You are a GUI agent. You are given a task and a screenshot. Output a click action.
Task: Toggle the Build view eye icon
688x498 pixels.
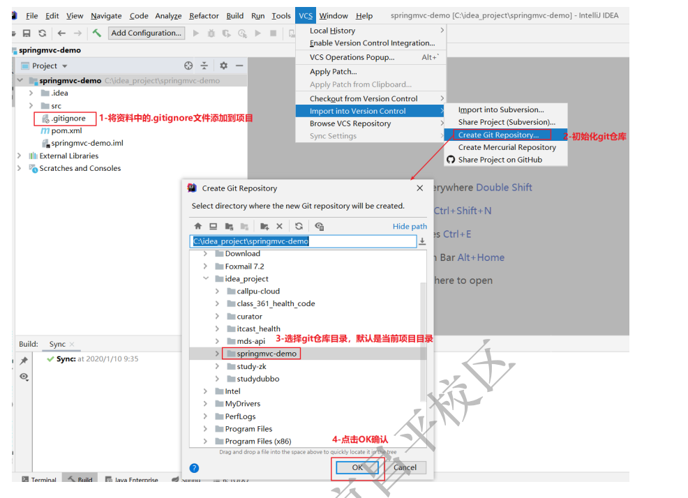tap(24, 377)
